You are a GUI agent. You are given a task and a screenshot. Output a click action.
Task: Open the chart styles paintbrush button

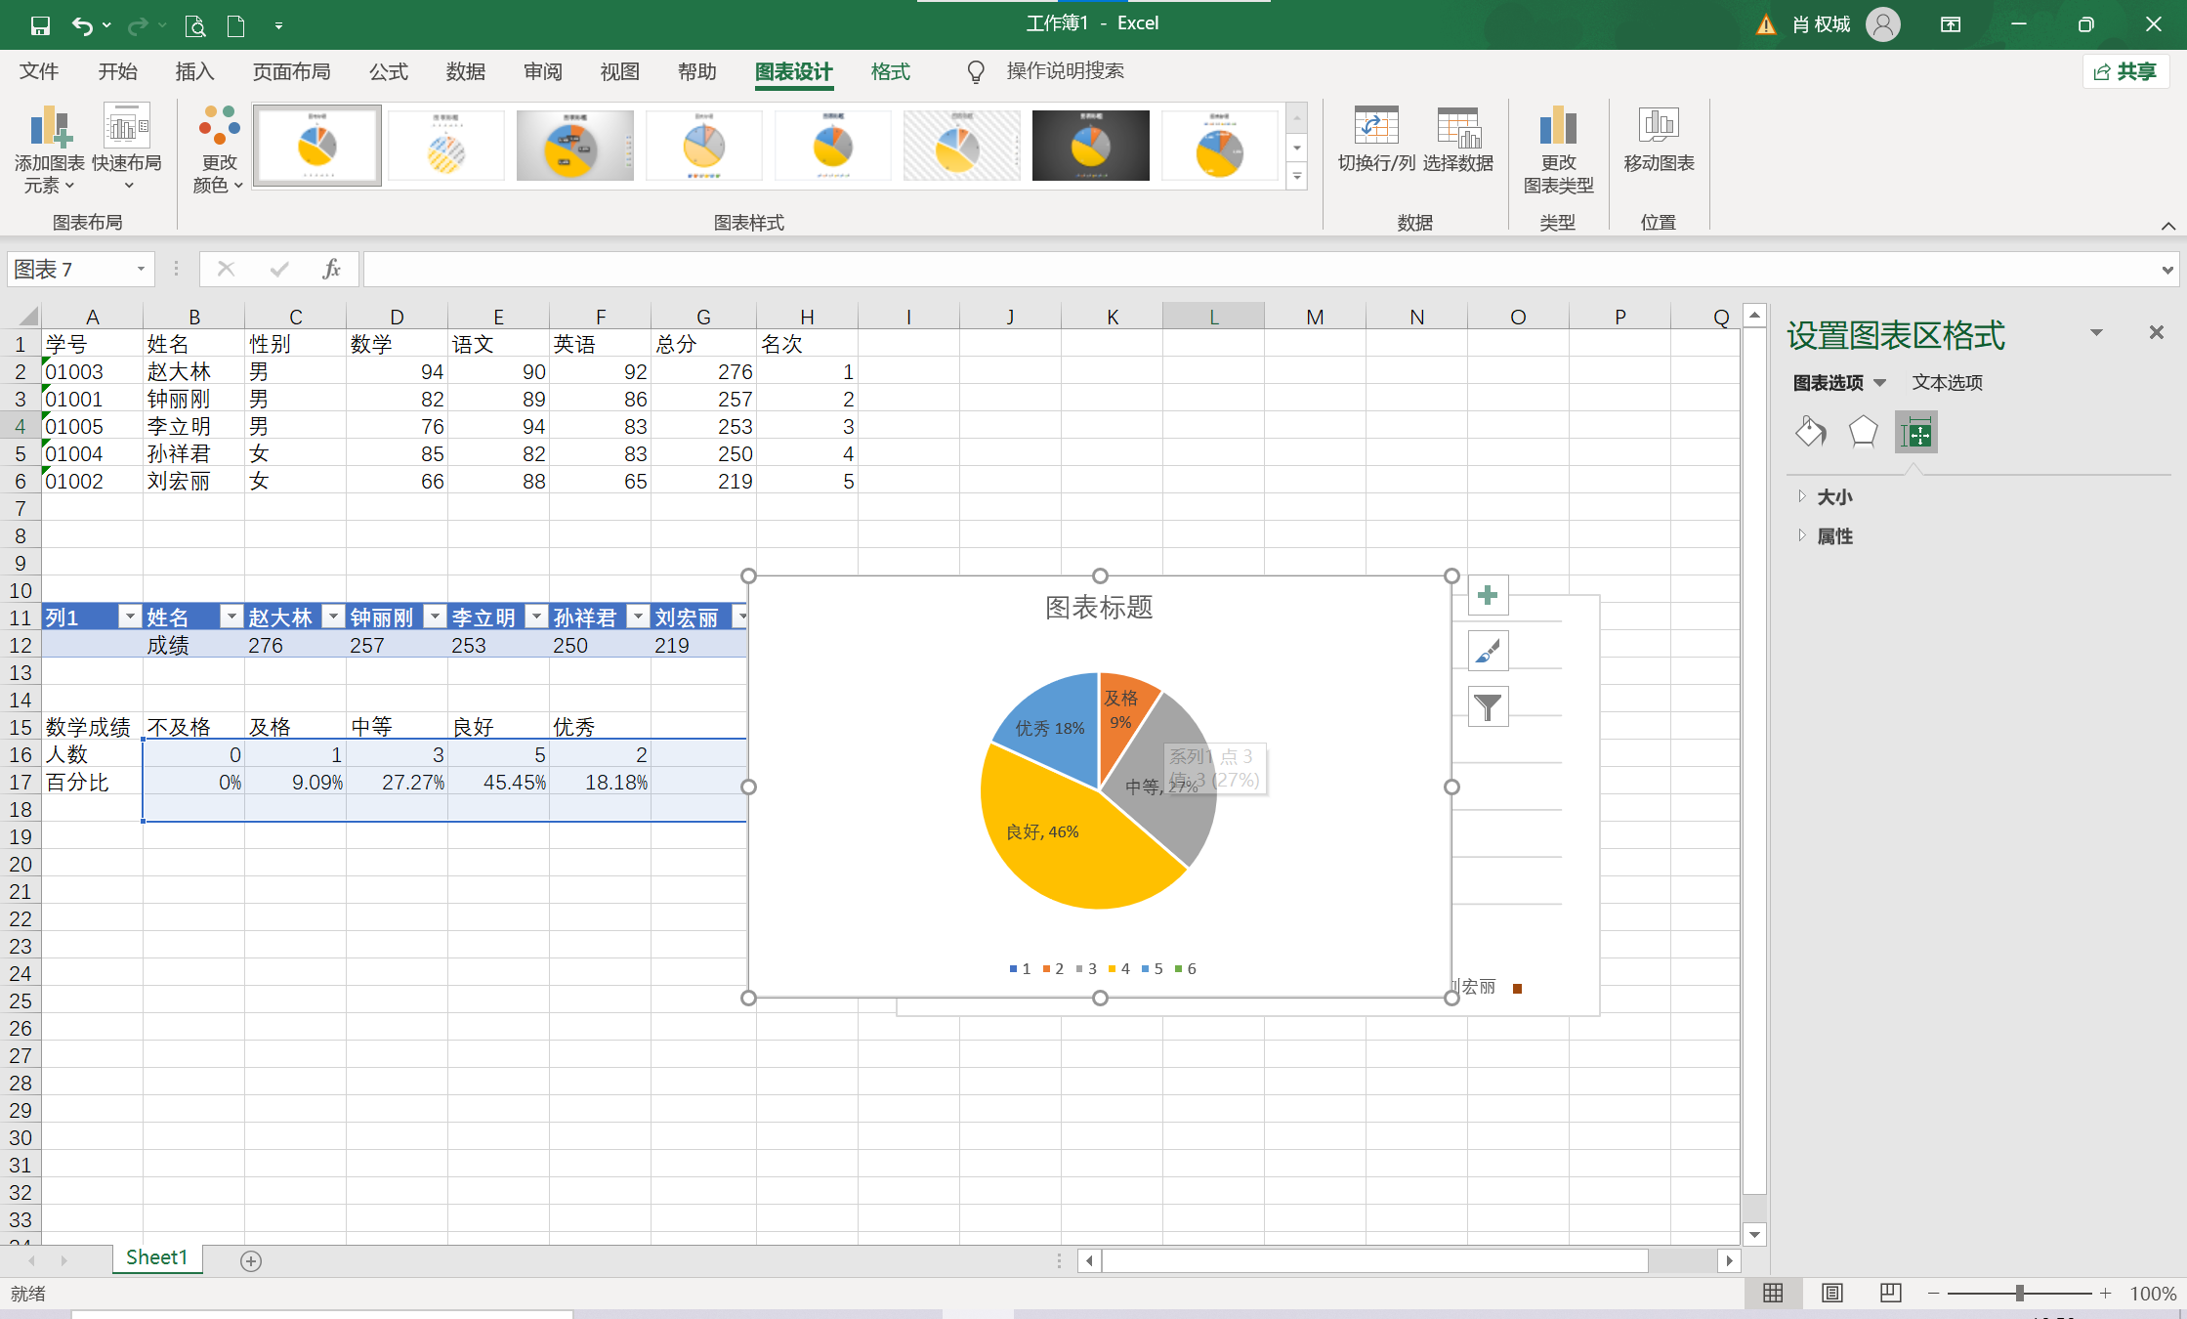1488,651
